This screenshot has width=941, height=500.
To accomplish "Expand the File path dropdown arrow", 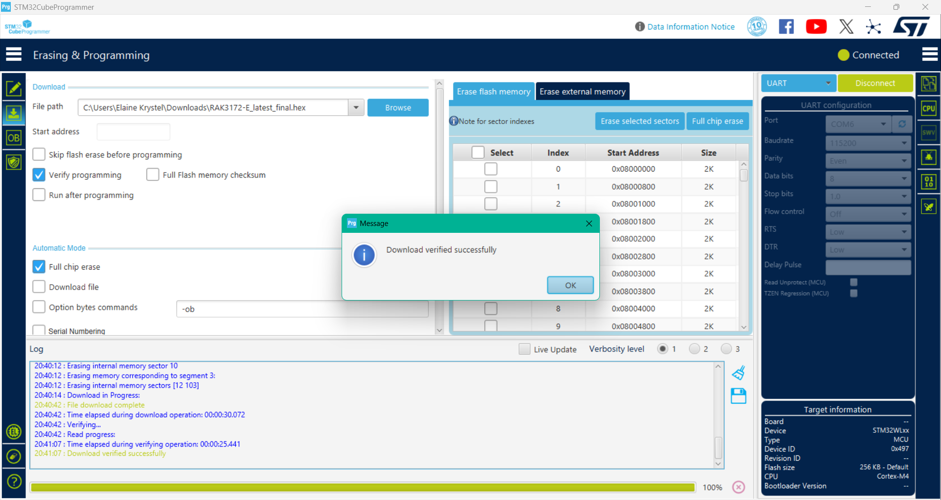I will (356, 107).
